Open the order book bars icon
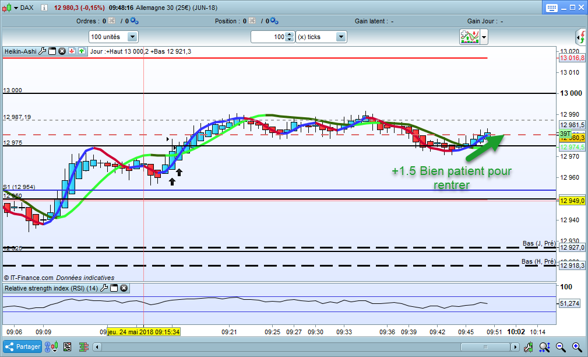Image resolution: width=588 pixels, height=357 pixels. click(x=83, y=346)
